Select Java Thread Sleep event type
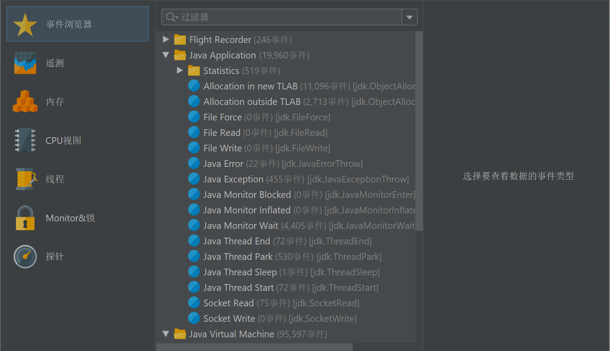This screenshot has width=610, height=351. pyautogui.click(x=286, y=272)
